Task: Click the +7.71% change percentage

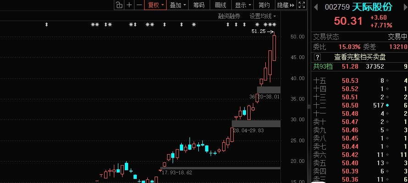Action: tap(381, 25)
